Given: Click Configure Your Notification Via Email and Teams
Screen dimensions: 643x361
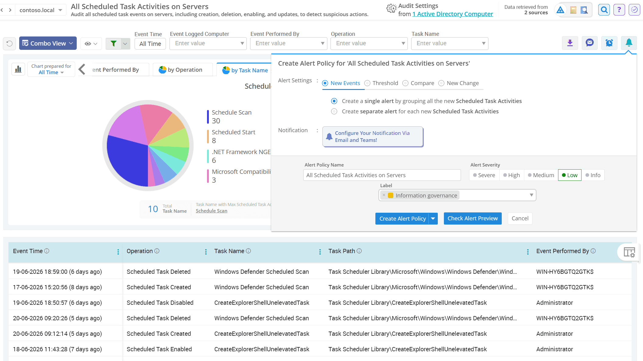Looking at the screenshot, I should tap(373, 136).
